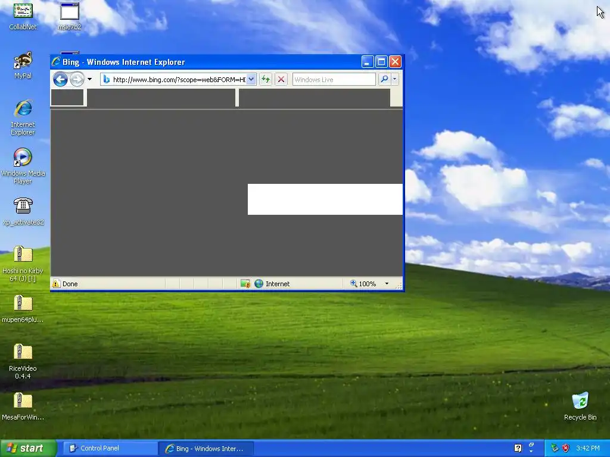Open the Start menu
The height and width of the screenshot is (457, 610).
coord(29,448)
